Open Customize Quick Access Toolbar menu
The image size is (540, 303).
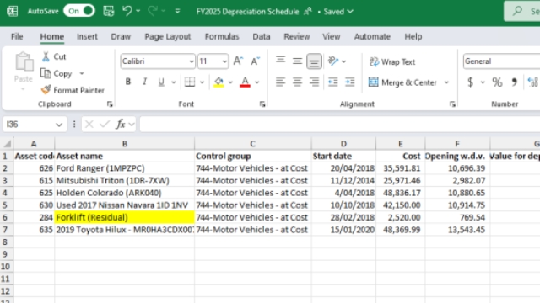click(177, 11)
